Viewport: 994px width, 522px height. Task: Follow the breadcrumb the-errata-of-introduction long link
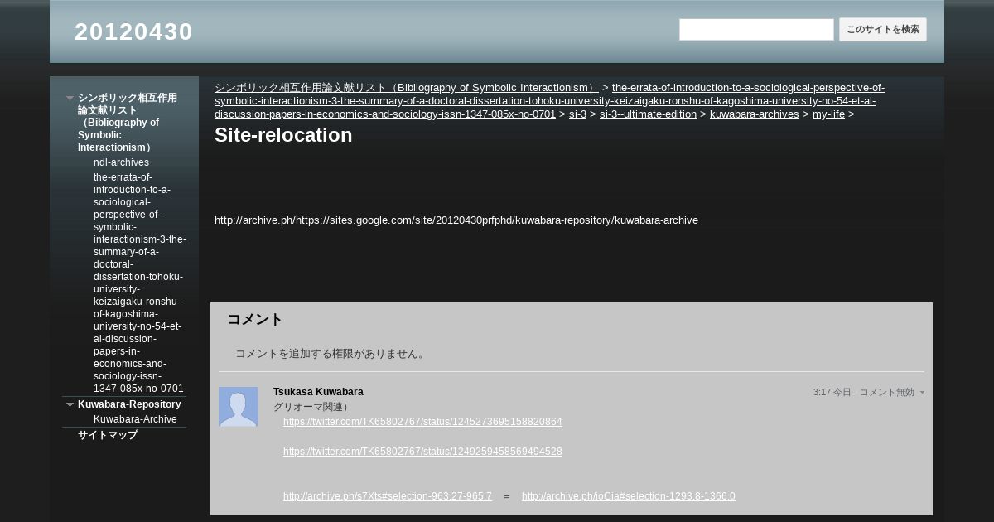point(549,101)
